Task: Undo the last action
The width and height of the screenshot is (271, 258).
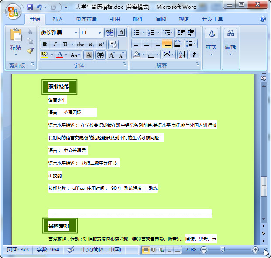Action: pyautogui.click(x=39, y=7)
